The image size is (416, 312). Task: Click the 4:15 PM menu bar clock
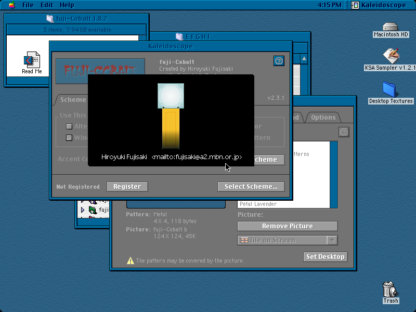click(330, 5)
